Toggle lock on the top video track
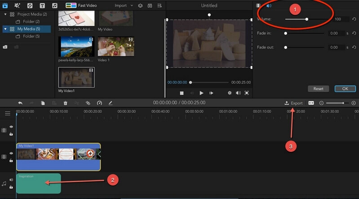 pyautogui.click(x=11, y=134)
